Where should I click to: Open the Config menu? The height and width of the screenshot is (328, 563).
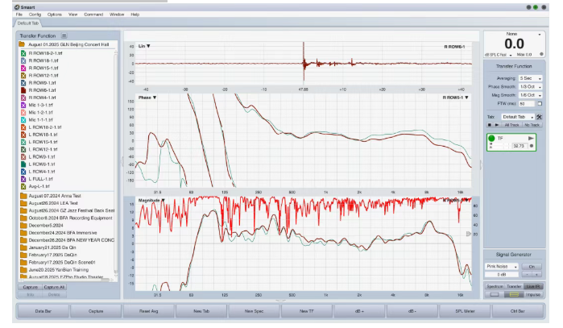35,15
